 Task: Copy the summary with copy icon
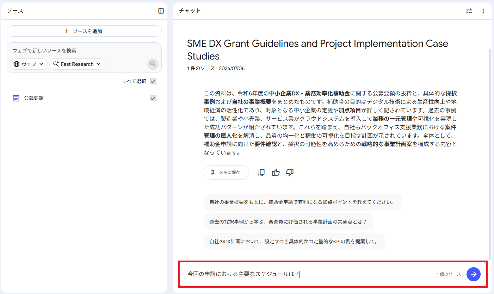point(261,173)
